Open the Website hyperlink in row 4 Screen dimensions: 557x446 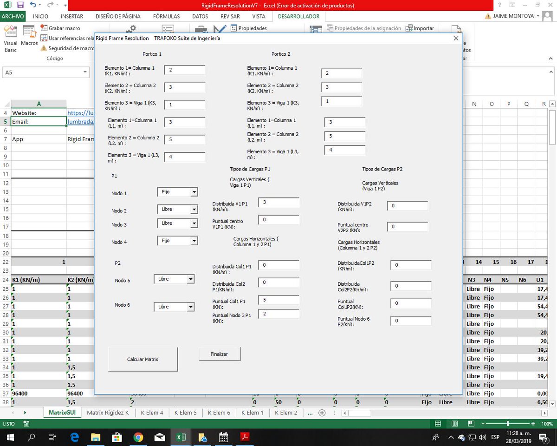(81, 113)
